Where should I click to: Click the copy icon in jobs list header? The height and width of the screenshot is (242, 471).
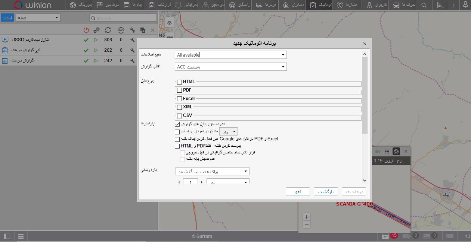143,30
